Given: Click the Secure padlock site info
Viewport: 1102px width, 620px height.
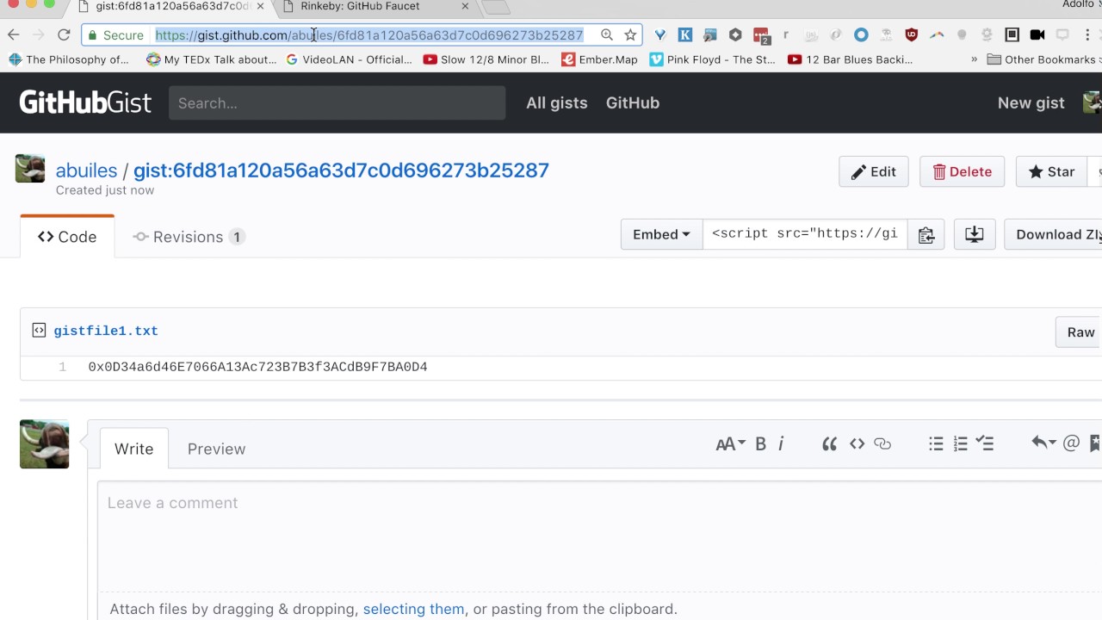Looking at the screenshot, I should (x=115, y=35).
